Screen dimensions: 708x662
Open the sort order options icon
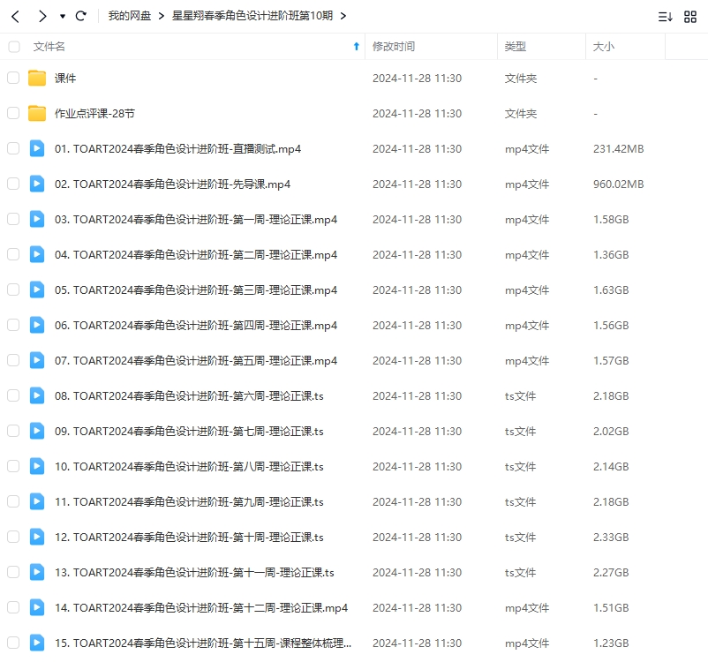tap(665, 16)
